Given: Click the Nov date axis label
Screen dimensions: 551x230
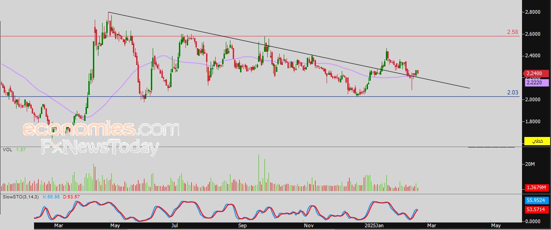Looking at the screenshot, I should tap(309, 226).
